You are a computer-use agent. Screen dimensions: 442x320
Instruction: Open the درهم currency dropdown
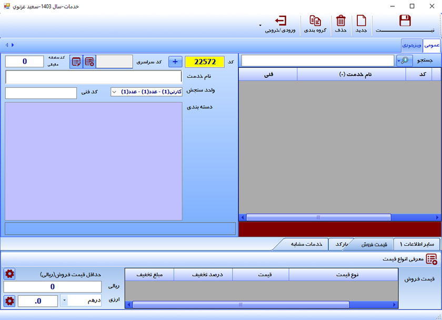[64, 301]
